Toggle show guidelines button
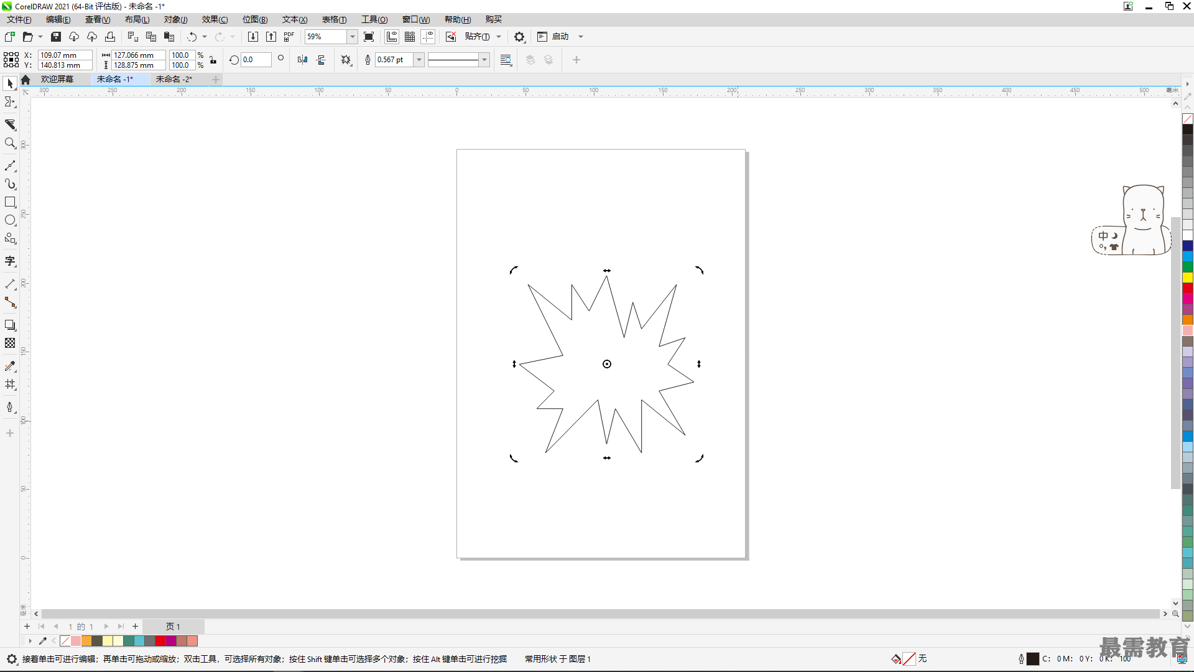Screen dimensions: 1194x672 coord(428,37)
